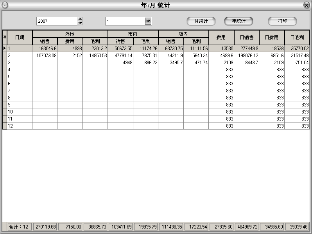Select cell 3495.7 in row 3
The image size is (312, 234).
pyautogui.click(x=171, y=63)
